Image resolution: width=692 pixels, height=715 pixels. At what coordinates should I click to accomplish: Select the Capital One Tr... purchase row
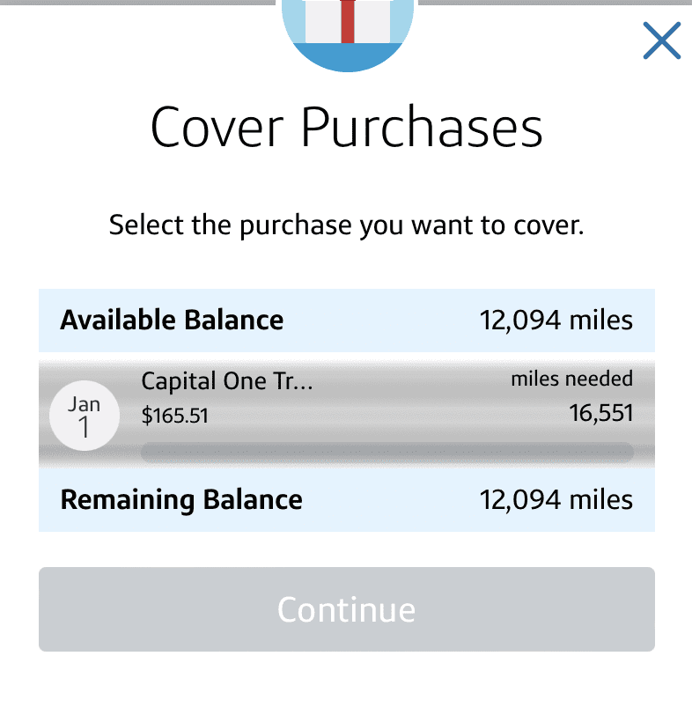347,414
